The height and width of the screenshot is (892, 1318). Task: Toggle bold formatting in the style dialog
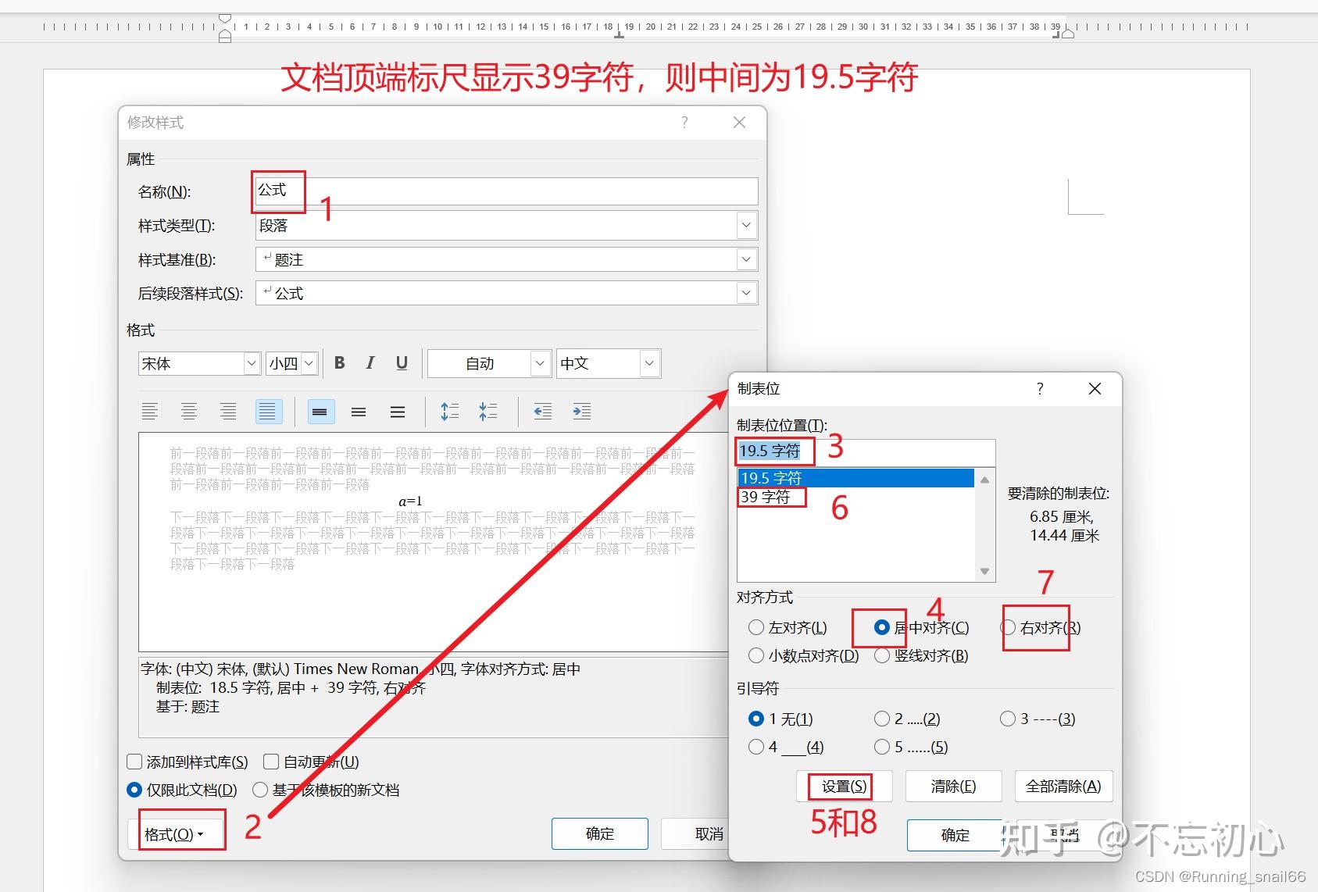(x=339, y=362)
